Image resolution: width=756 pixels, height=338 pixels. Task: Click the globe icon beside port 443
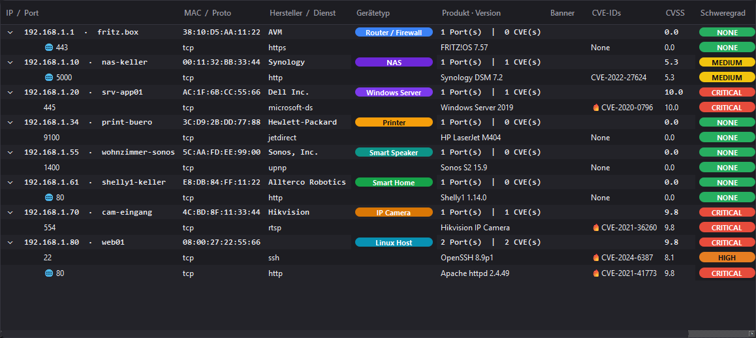click(49, 47)
